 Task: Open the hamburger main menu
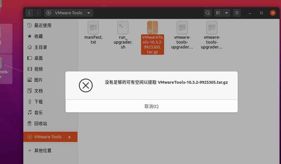point(237,13)
